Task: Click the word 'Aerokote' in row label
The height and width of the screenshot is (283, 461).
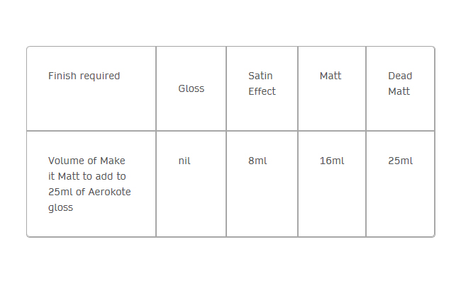Action: [109, 192]
